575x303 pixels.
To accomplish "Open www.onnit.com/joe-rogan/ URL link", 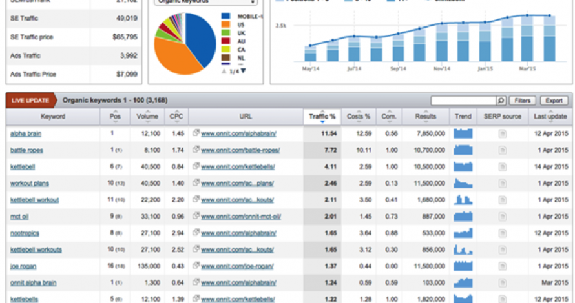I will click(x=237, y=266).
